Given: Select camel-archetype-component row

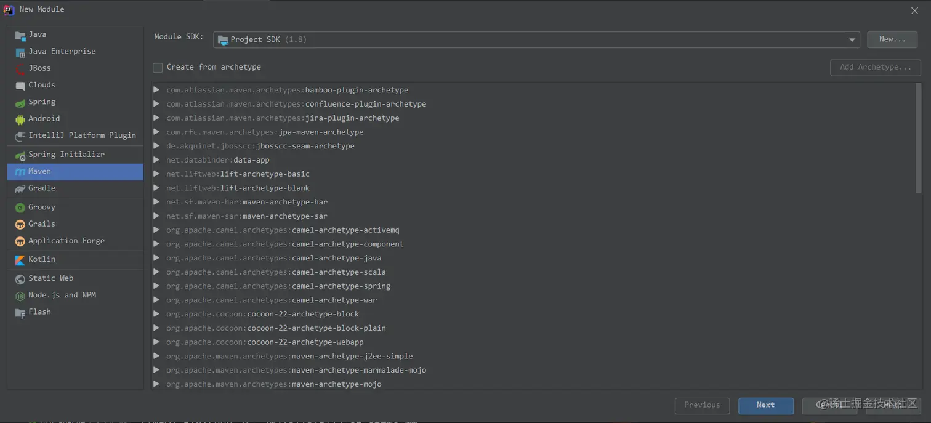Looking at the screenshot, I should 534,244.
